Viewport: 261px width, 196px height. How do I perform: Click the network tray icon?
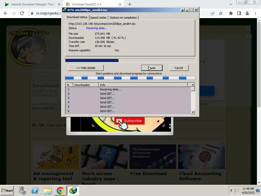click(258, 190)
